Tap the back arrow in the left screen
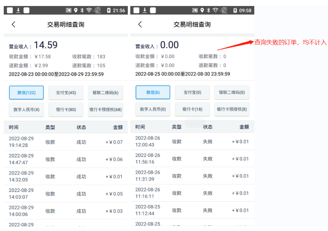The width and height of the screenshot is (328, 231). 14,24
